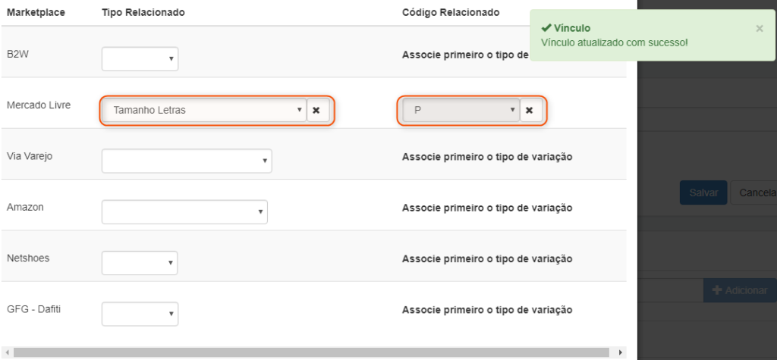
Task: Click the Cancelar button in background window
Action: click(753, 193)
